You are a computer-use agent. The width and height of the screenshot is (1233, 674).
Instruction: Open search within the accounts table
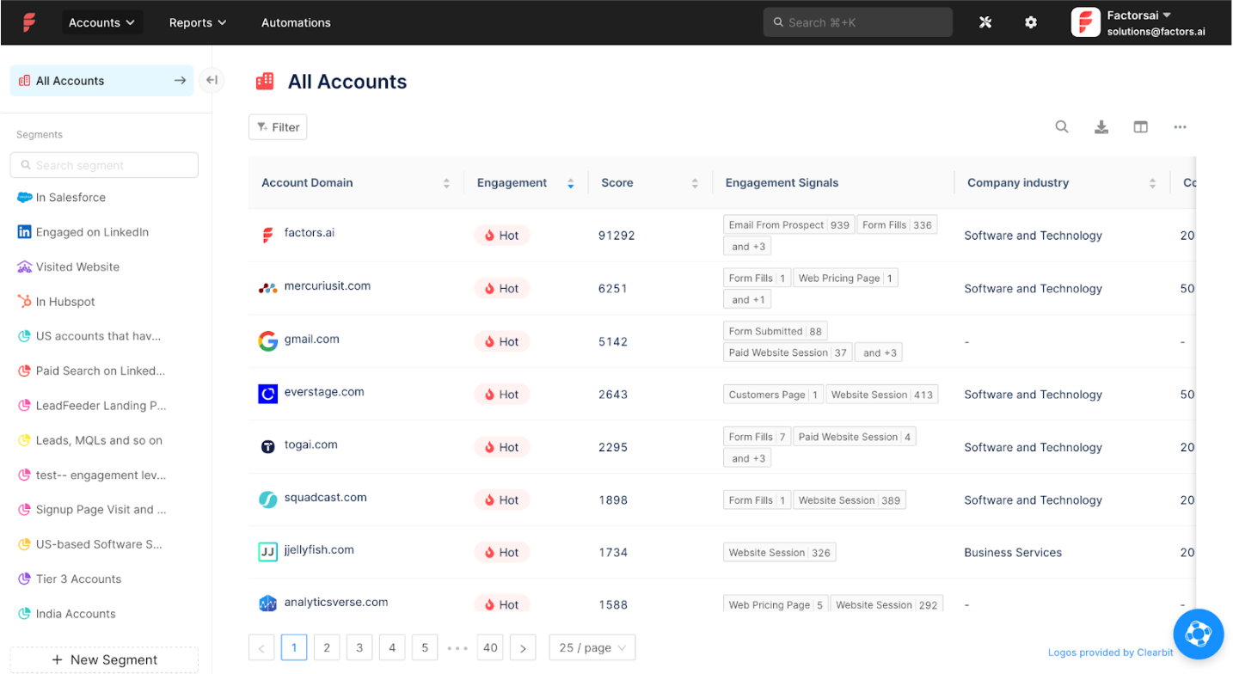coord(1062,126)
